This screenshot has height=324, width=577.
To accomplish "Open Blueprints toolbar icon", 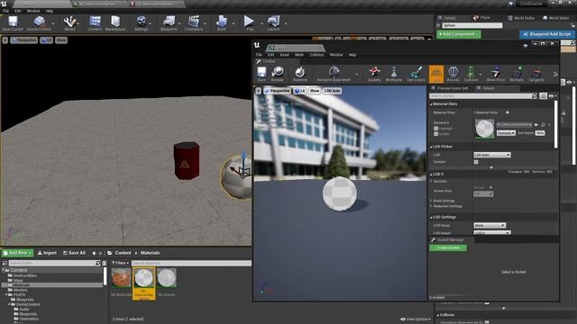I will point(169,23).
